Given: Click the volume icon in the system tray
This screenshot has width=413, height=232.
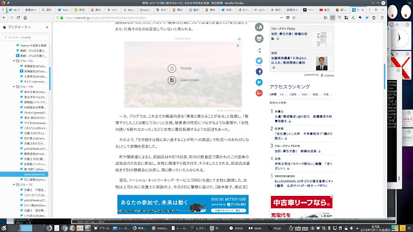Looking at the screenshot, I should pyautogui.click(x=351, y=228).
